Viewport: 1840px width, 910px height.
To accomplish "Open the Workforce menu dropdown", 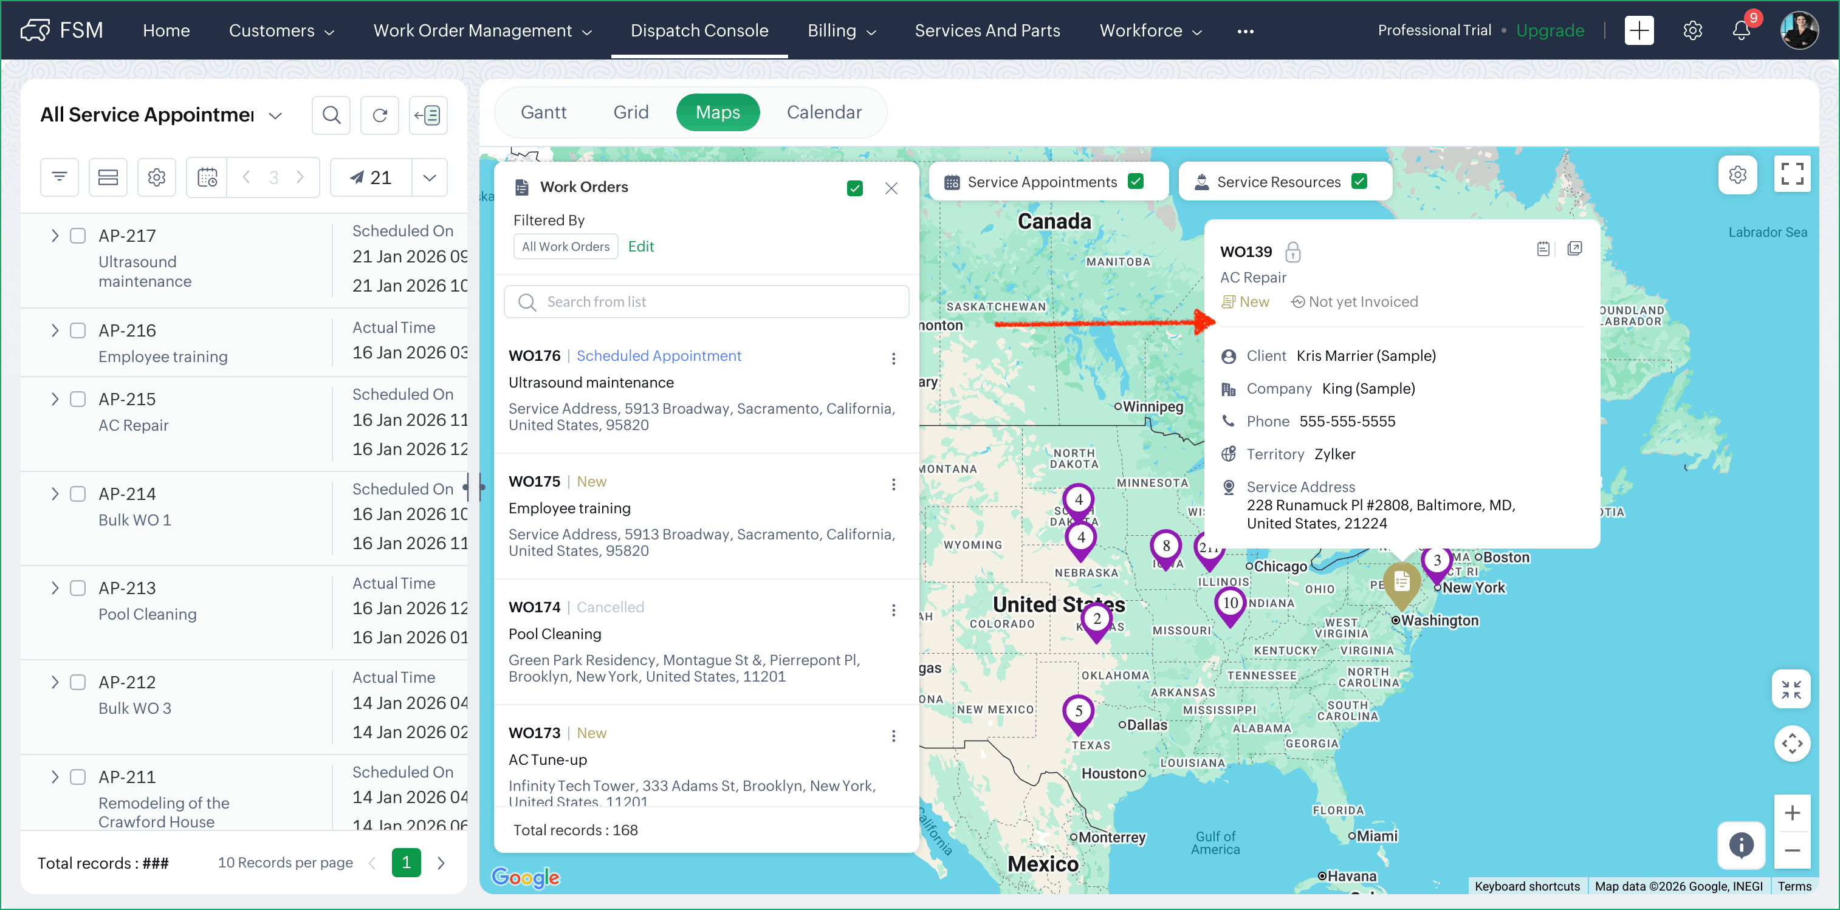I will coord(1150,31).
